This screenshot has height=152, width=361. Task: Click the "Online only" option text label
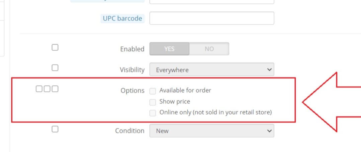215,112
